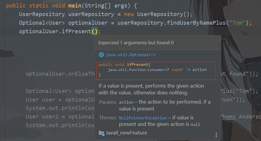Open the three-dot menu in documentation popup
The width and height of the screenshot is (261, 141).
pyautogui.click(x=216, y=135)
